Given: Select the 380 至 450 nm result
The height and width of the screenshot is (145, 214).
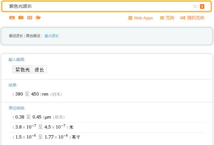Looking at the screenshot, I should [x=37, y=94].
